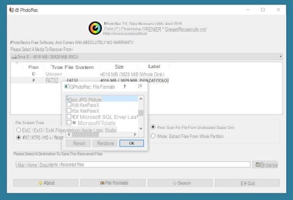Click the File System column header
Viewport: 293px width, 200px height.
click(79, 67)
